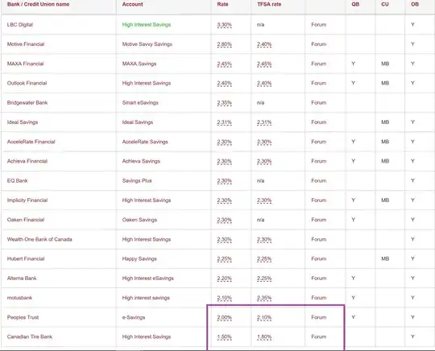Image resolution: width=435 pixels, height=351 pixels.
Task: Click the CU column header
Action: [385, 4]
